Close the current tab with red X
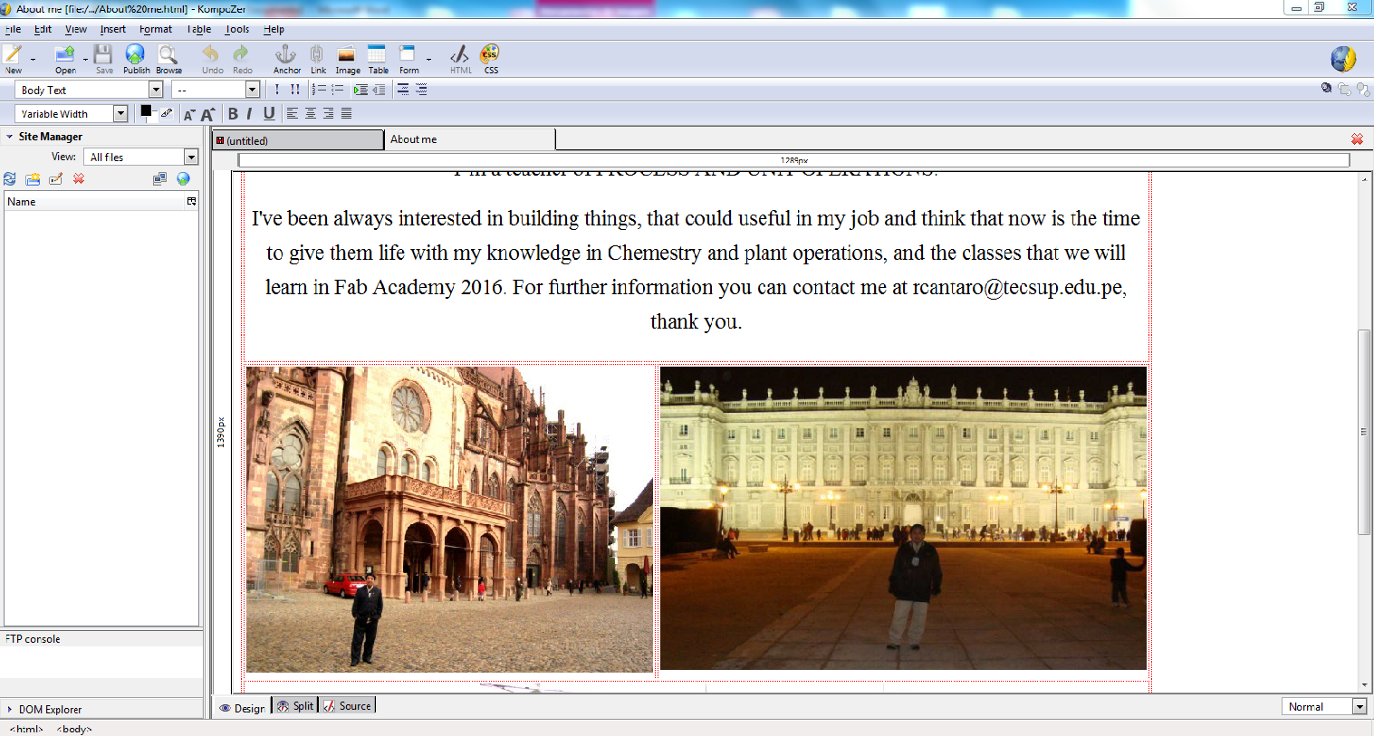This screenshot has height=736, width=1374. (x=1357, y=139)
